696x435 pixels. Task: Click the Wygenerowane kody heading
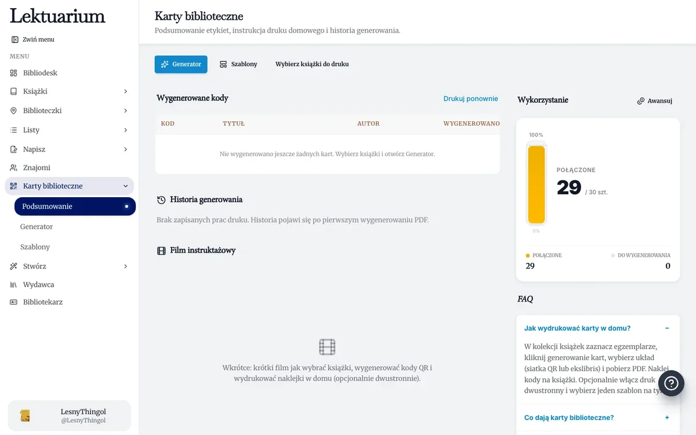coord(192,98)
